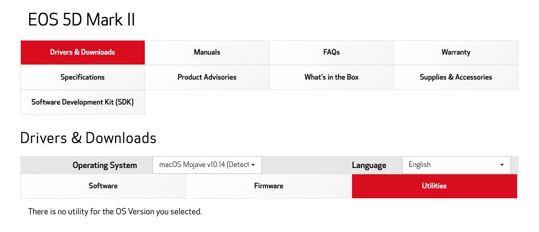Click the Drivers & Downloads section heading
Viewport: 539px width, 232px height.
pyautogui.click(x=88, y=138)
